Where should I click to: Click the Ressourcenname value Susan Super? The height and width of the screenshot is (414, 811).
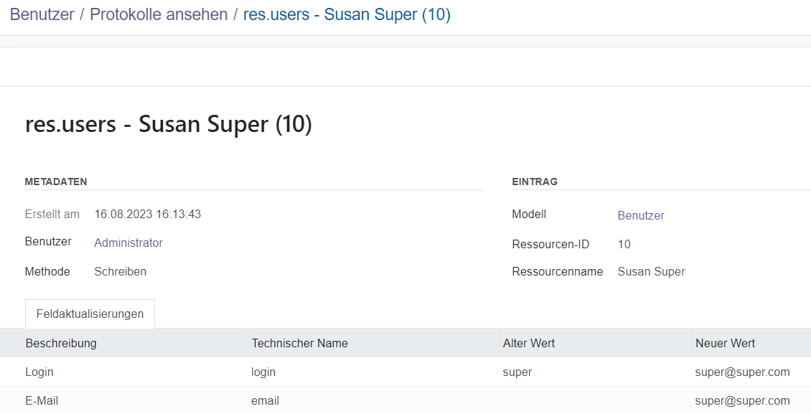[x=651, y=271]
